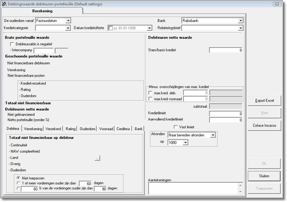Switch to the Crediteur tab
This screenshot has height=202, width=287.
pyautogui.click(x=123, y=129)
